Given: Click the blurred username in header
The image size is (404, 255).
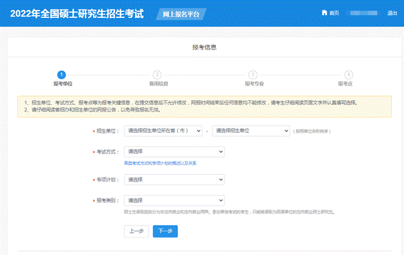Looking at the screenshot, I should click(364, 13).
